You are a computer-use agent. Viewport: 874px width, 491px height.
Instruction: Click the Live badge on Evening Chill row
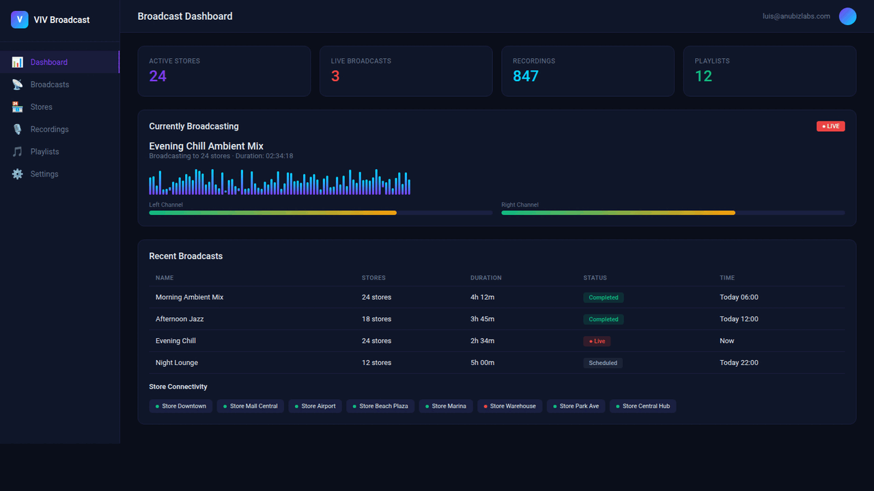(596, 340)
